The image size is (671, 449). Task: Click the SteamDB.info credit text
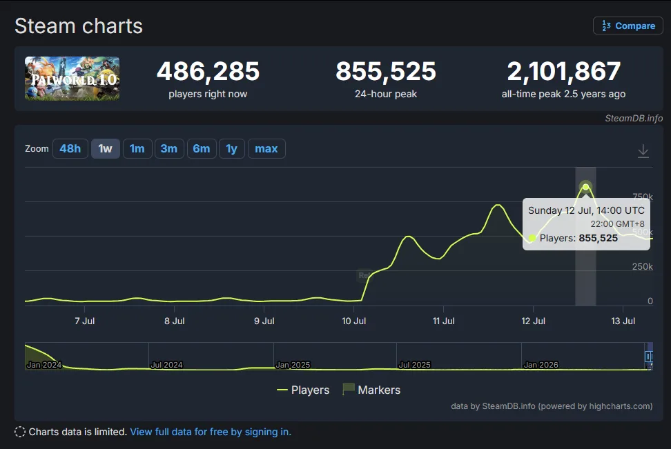(x=634, y=119)
